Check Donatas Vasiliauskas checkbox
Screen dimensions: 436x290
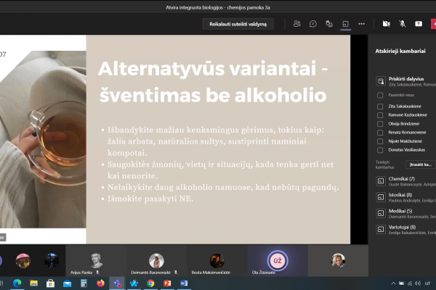pyautogui.click(x=380, y=150)
